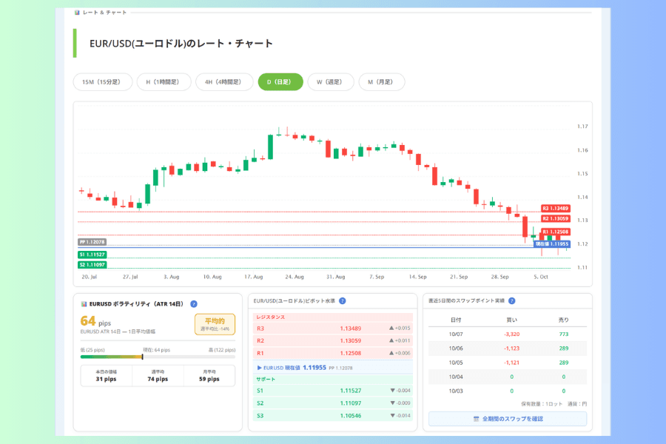Click the ATR range bar marker at 64 pips
Screen dimensions: 666x444
pyautogui.click(x=142, y=357)
